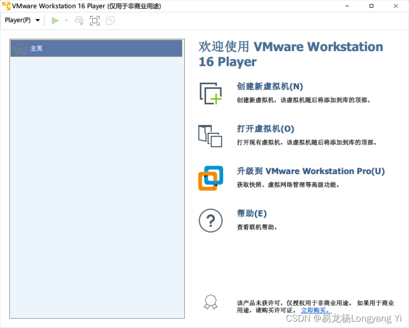Click the open virtual machine icon
This screenshot has height=328, width=409.
click(x=210, y=136)
